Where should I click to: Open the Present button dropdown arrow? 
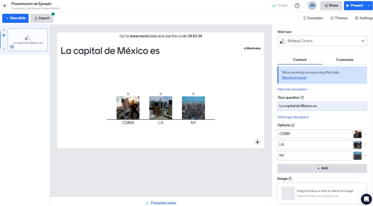(x=369, y=5)
